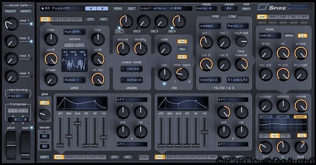Viewport: 316px width, 165px height.
Task: Click the INIT button
Action: 131,9
